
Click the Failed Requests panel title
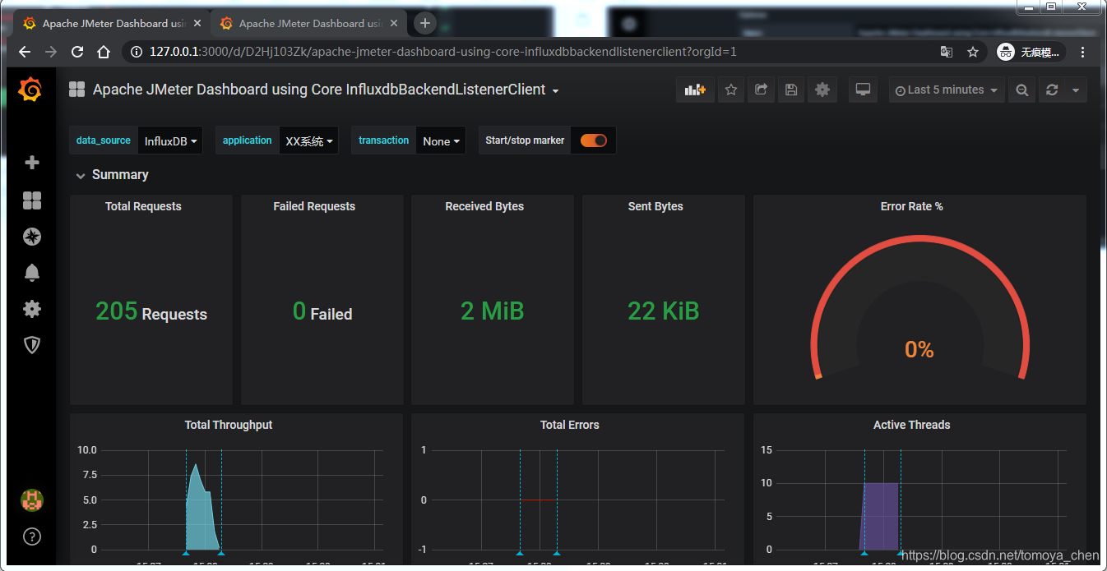[x=314, y=206]
